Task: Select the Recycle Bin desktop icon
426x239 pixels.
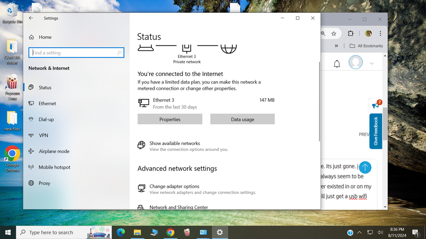Action: click(x=12, y=13)
